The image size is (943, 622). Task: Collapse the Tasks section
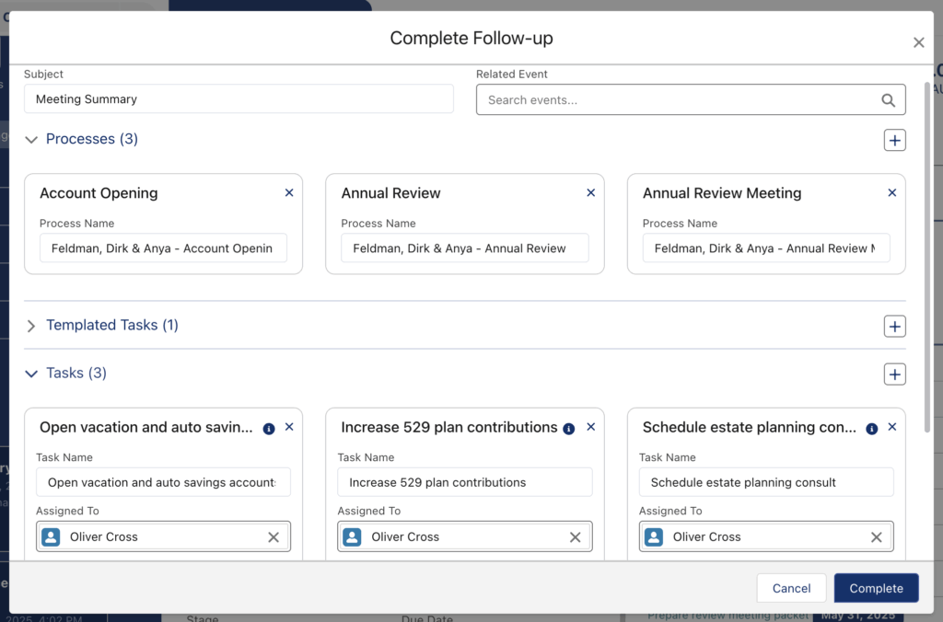click(x=31, y=374)
